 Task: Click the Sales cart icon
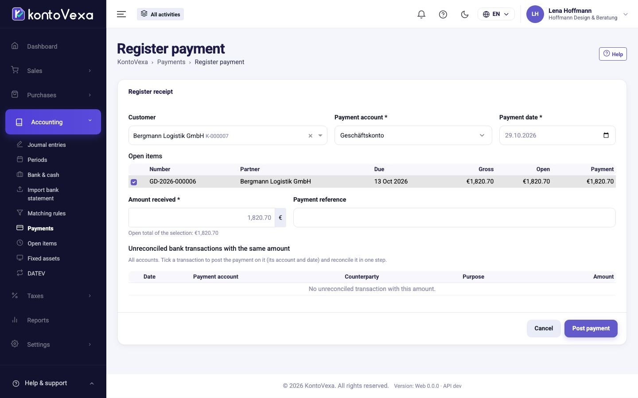[15, 70]
